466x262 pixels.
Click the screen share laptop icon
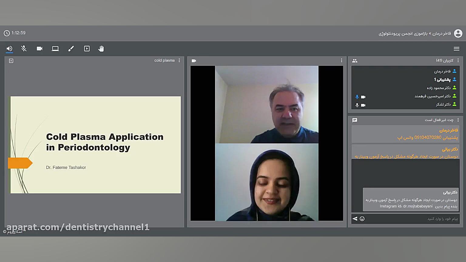click(x=55, y=49)
